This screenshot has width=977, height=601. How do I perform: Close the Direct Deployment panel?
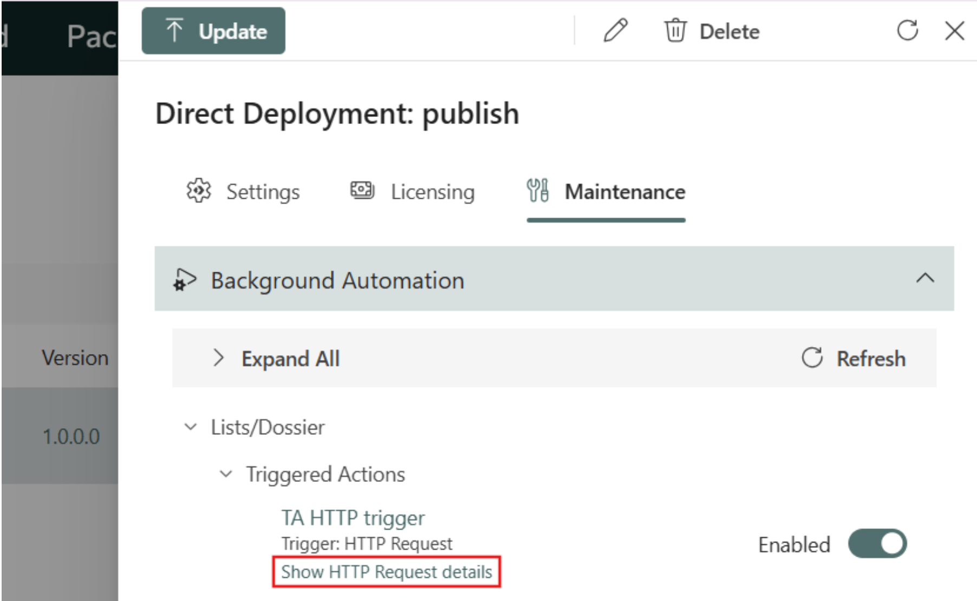pos(954,31)
